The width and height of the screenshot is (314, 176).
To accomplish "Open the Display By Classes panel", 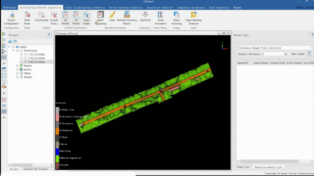I will click(35, 169).
